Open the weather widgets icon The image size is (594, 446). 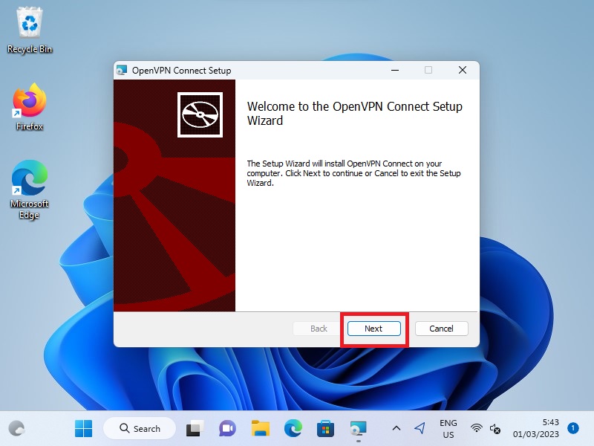click(x=16, y=428)
